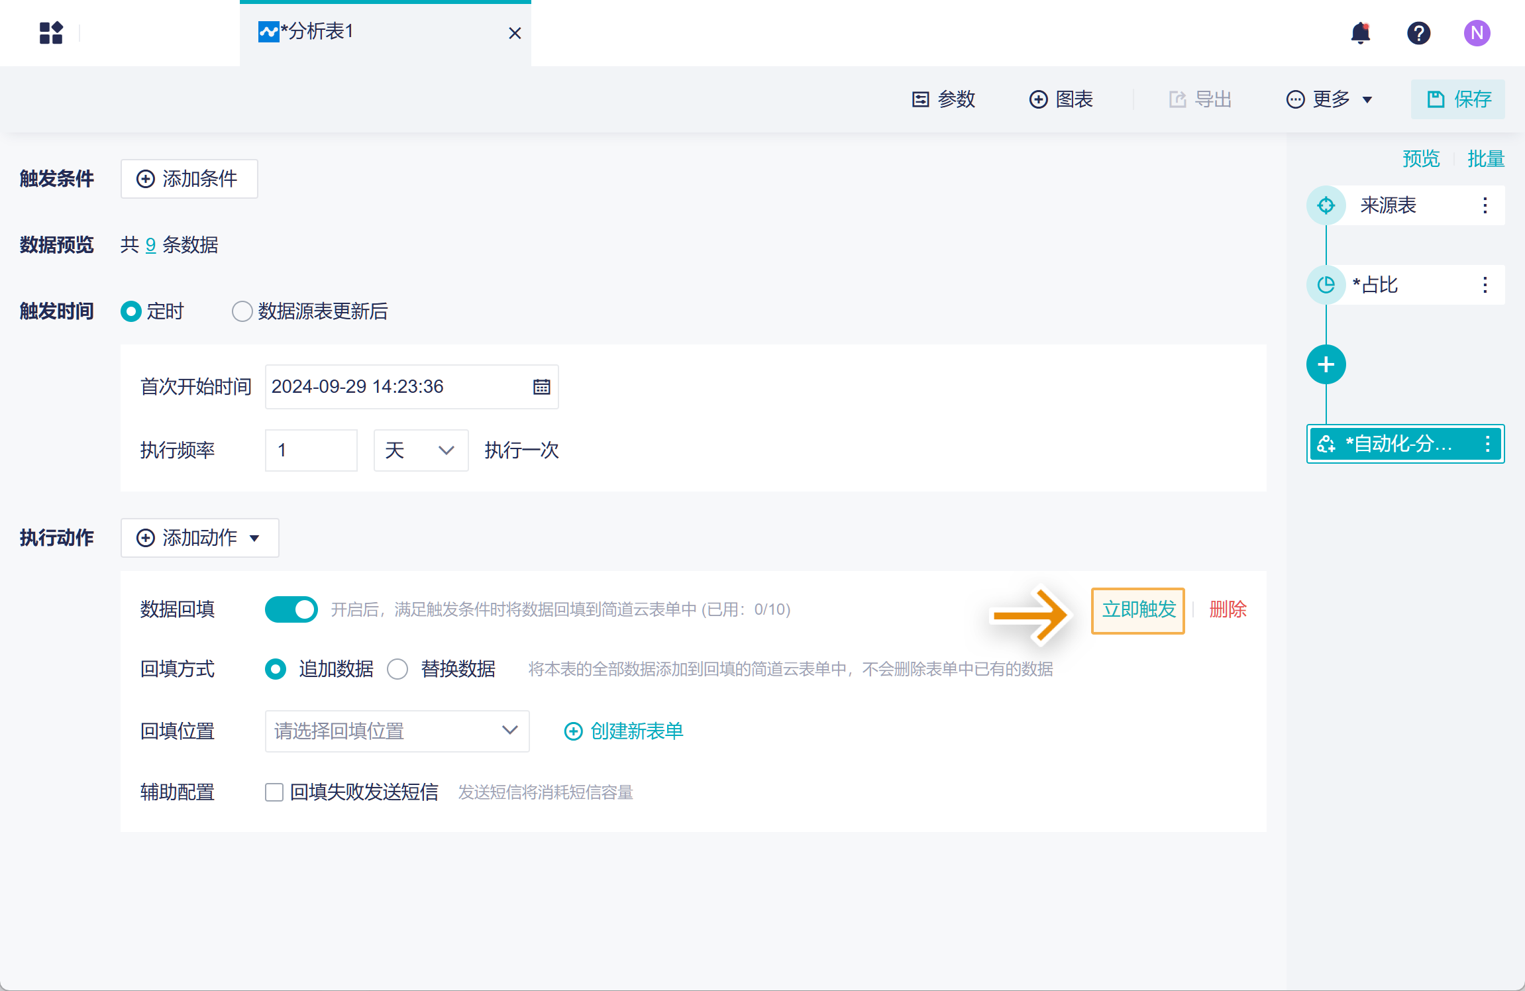
Task: Open the app grid menu icon
Action: 51,33
